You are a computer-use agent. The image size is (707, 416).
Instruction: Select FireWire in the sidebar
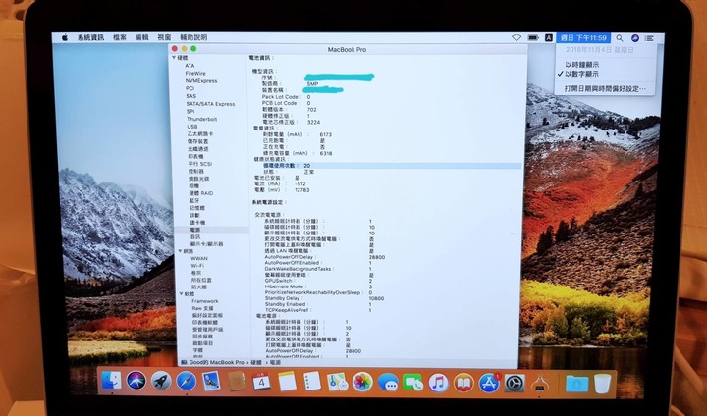pyautogui.click(x=195, y=73)
